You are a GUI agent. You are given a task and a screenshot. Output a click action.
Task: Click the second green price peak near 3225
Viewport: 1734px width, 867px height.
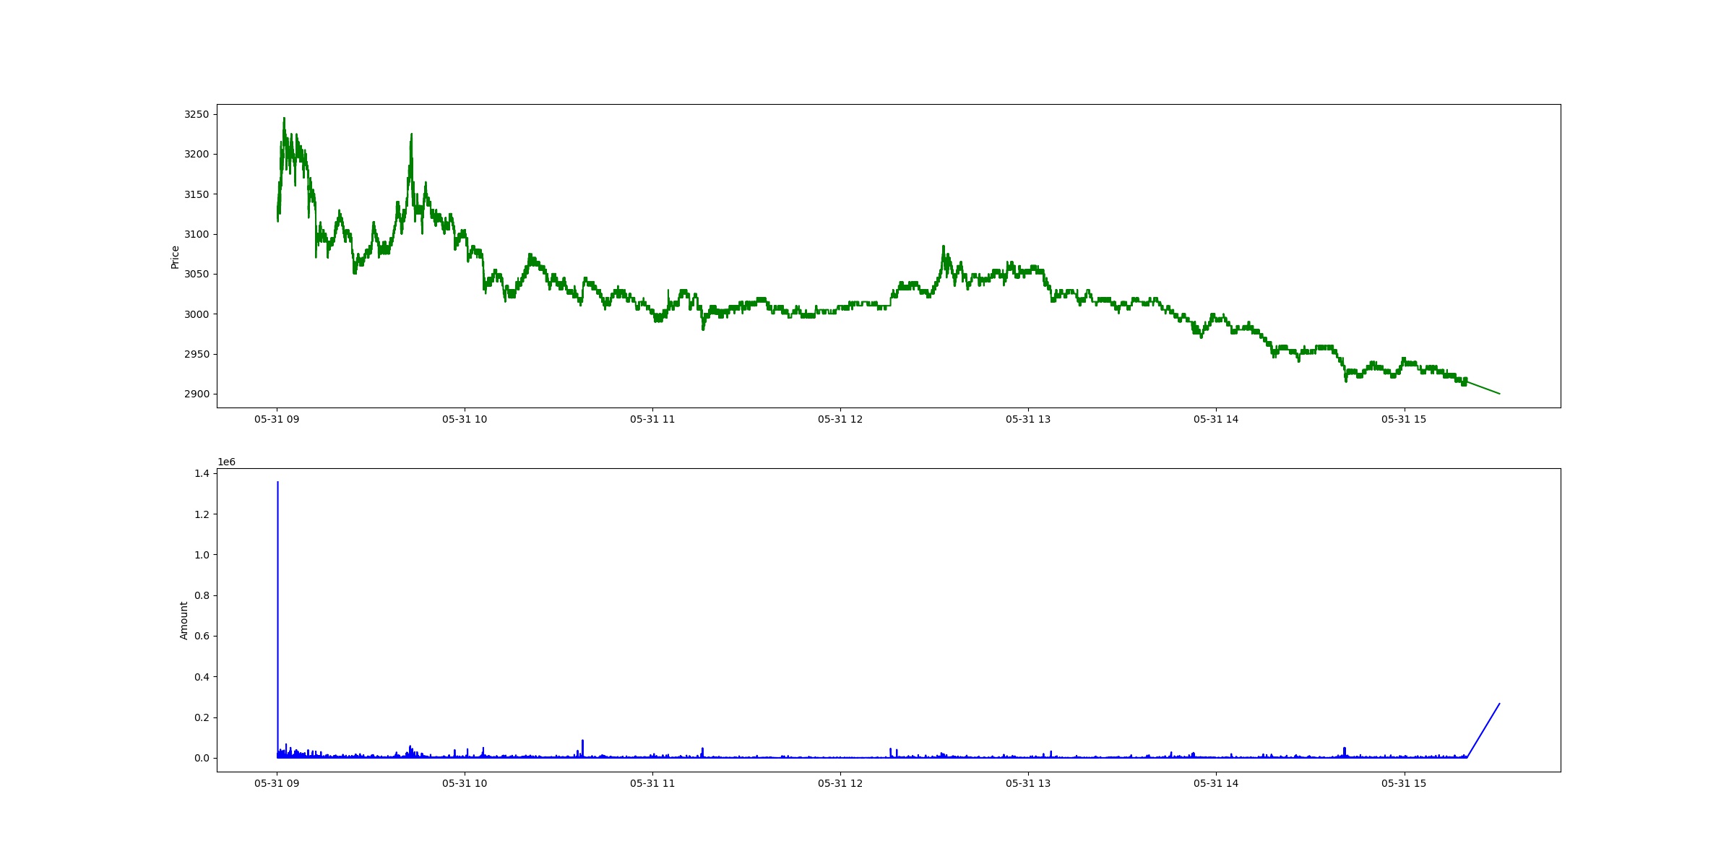pos(411,135)
